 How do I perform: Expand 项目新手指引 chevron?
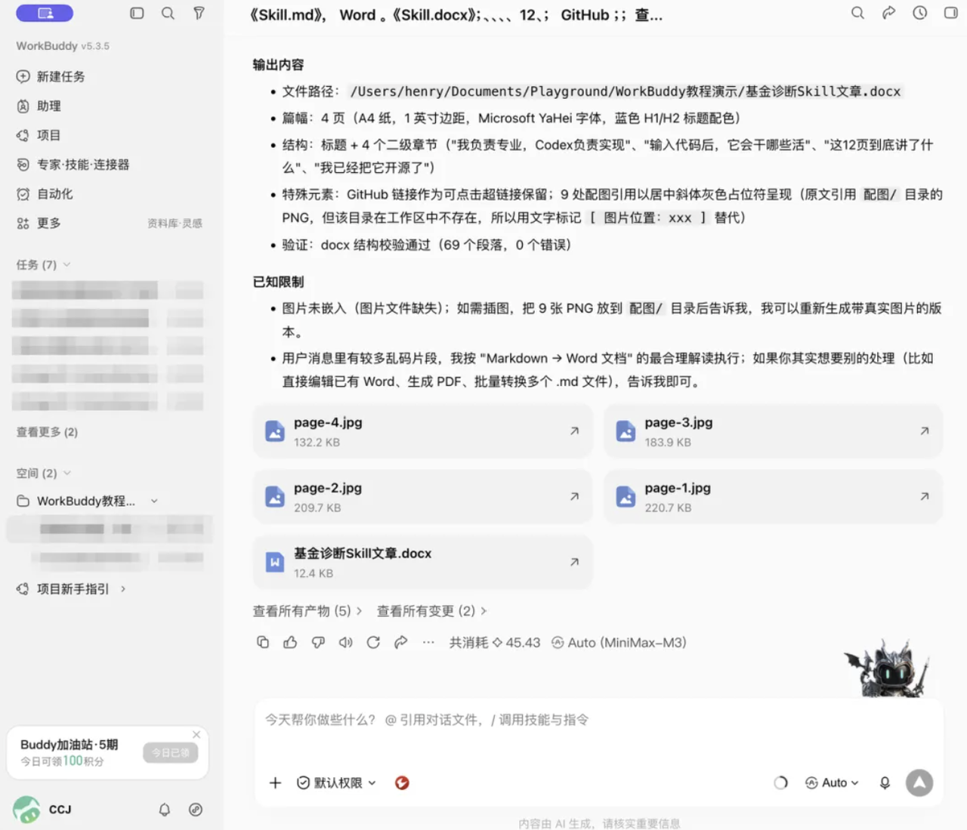(123, 588)
